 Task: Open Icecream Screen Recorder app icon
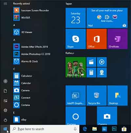click(x=16, y=10)
